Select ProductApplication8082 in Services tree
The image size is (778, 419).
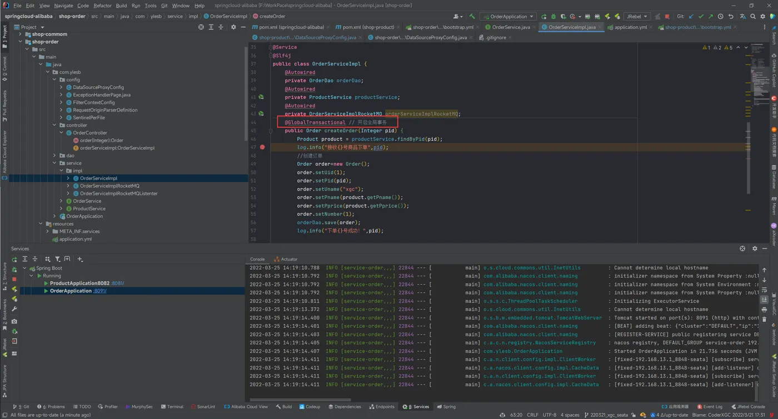point(79,283)
